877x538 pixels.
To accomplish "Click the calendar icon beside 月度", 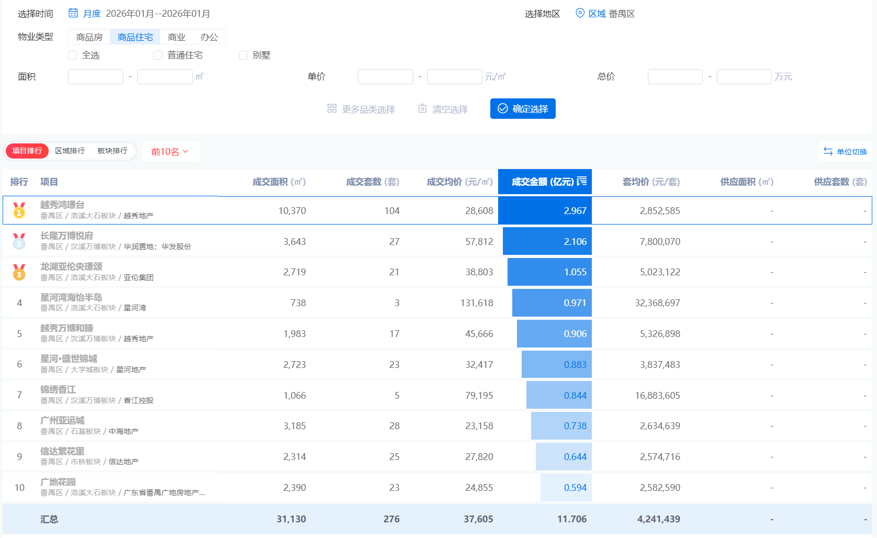I will 73,13.
